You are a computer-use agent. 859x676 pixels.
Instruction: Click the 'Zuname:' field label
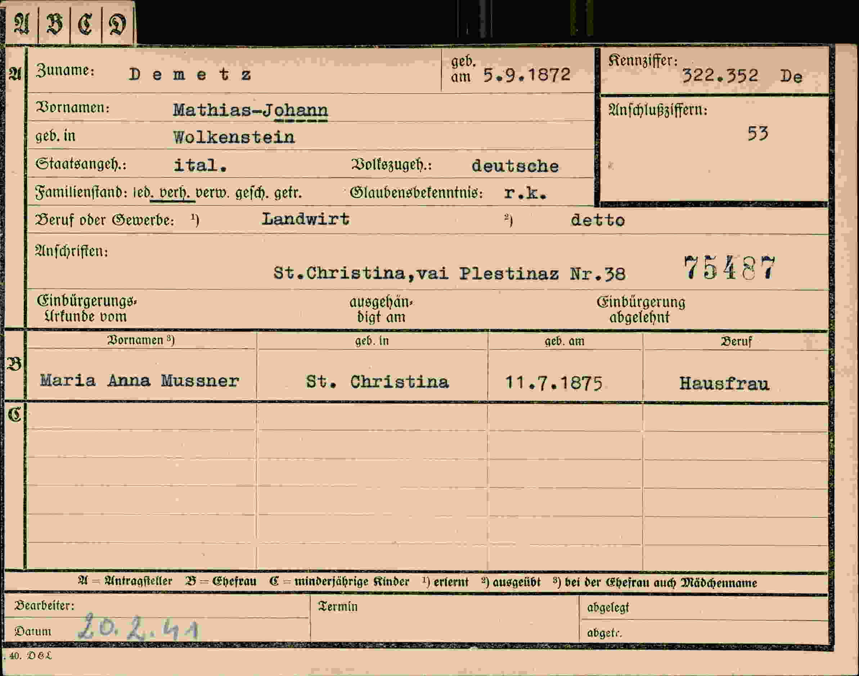point(65,71)
